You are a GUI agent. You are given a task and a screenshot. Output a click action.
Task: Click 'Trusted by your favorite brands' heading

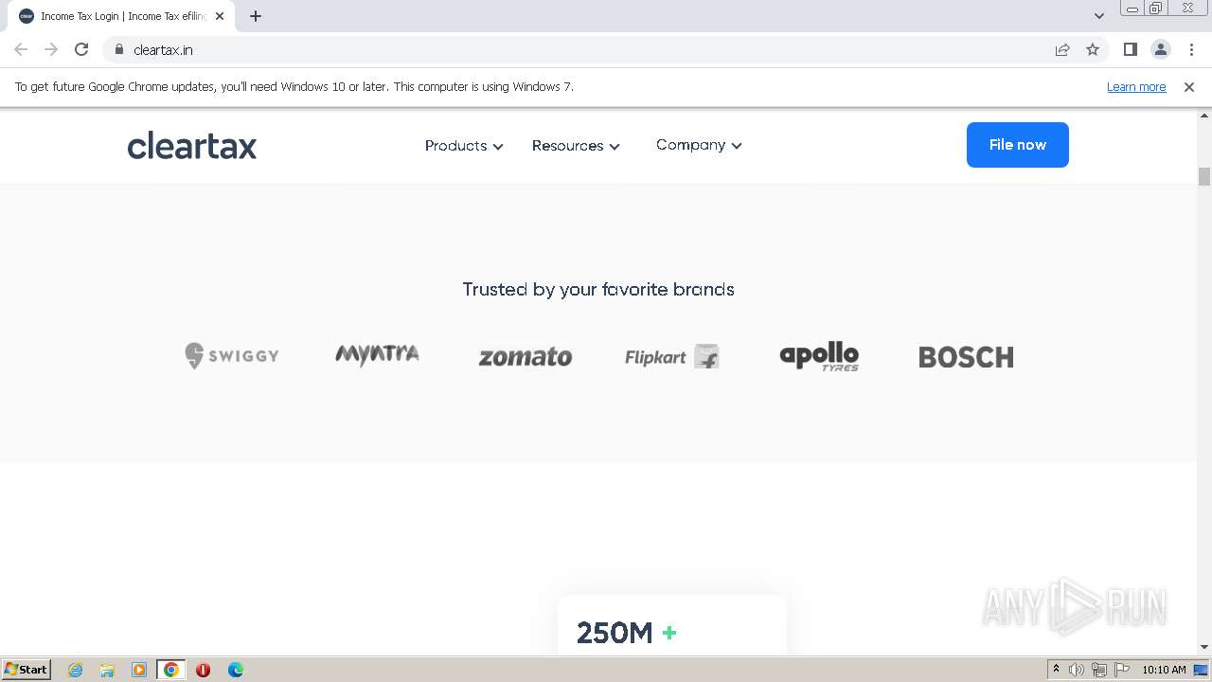[x=598, y=289]
